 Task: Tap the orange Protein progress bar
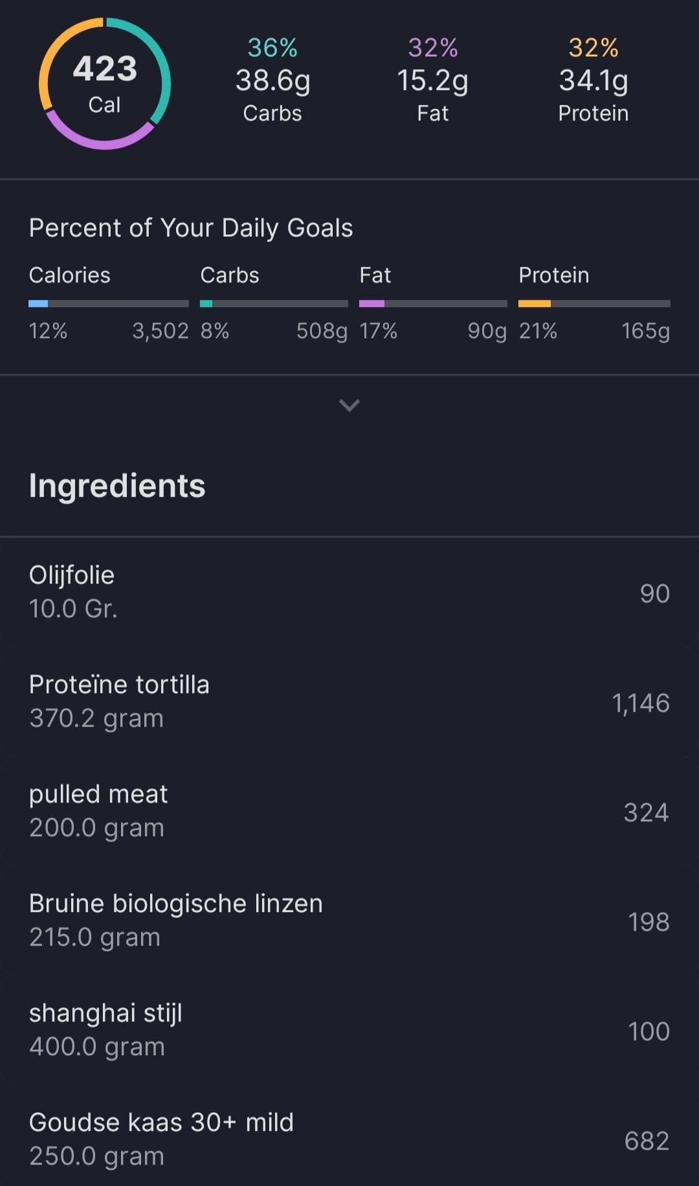click(594, 303)
